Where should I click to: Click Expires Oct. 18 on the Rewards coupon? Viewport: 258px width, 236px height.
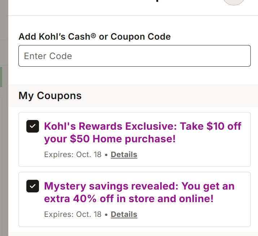point(73,155)
